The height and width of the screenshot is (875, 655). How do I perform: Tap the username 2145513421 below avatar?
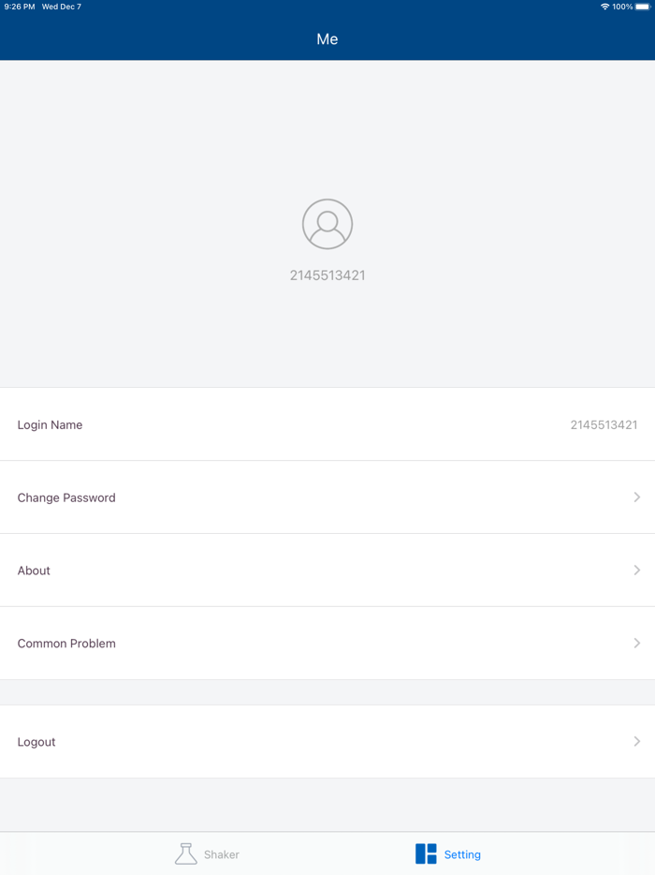[327, 274]
